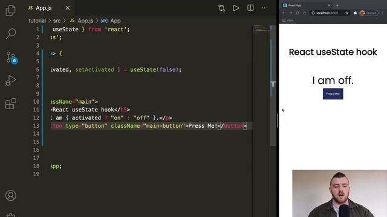Click line number 13 in gutter
Viewport: 387px width, 217px height.
pyautogui.click(x=36, y=126)
